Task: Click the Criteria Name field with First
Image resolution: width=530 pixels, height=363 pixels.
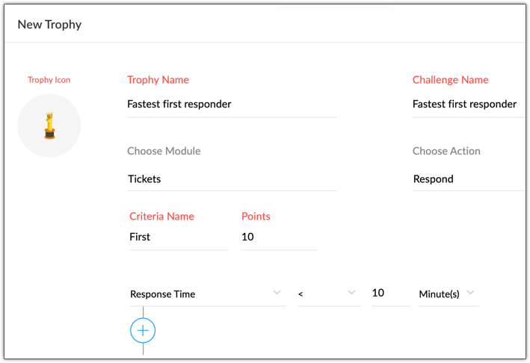Action: click(178, 237)
